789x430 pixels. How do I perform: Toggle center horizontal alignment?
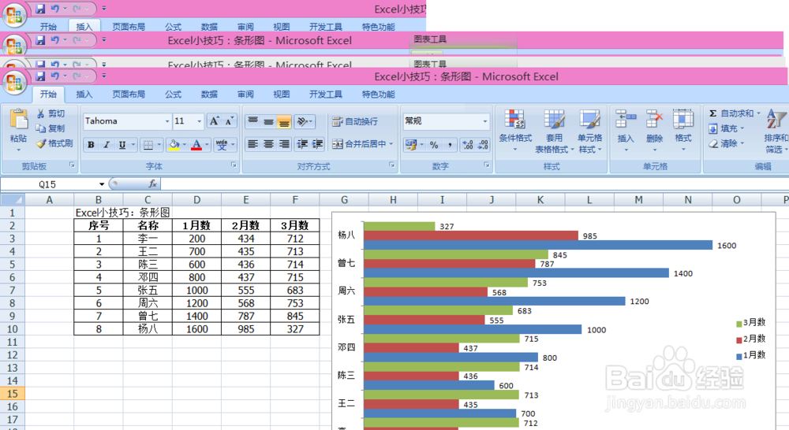click(269, 144)
